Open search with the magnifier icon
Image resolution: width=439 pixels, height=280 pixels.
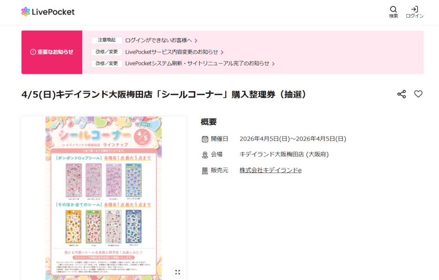tap(394, 9)
